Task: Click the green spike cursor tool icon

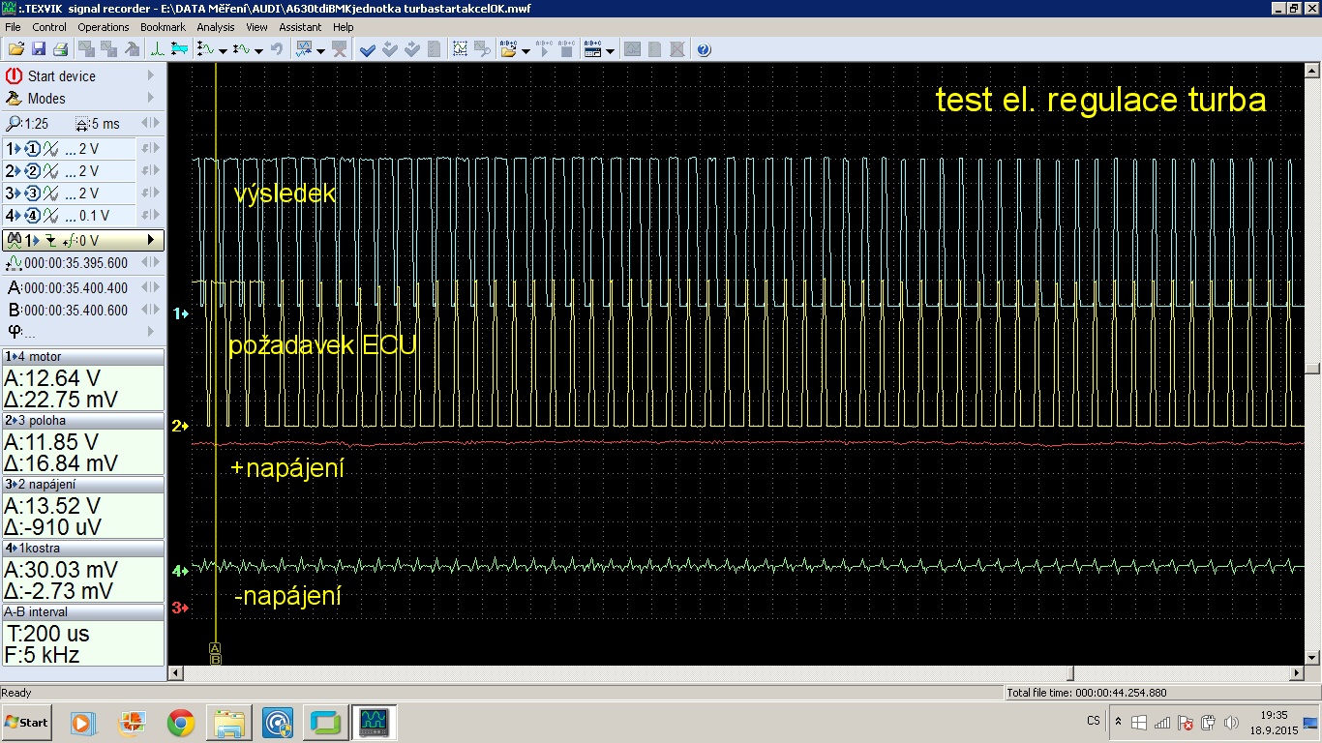Action: pos(158,49)
